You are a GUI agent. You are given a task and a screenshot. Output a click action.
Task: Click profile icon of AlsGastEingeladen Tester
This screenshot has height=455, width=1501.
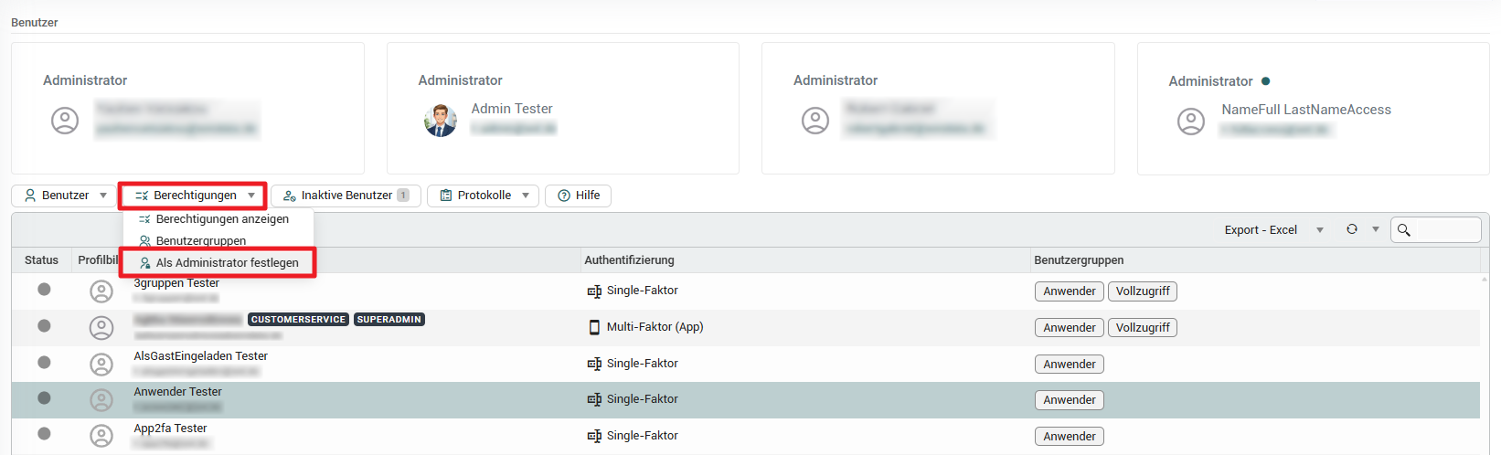click(101, 365)
